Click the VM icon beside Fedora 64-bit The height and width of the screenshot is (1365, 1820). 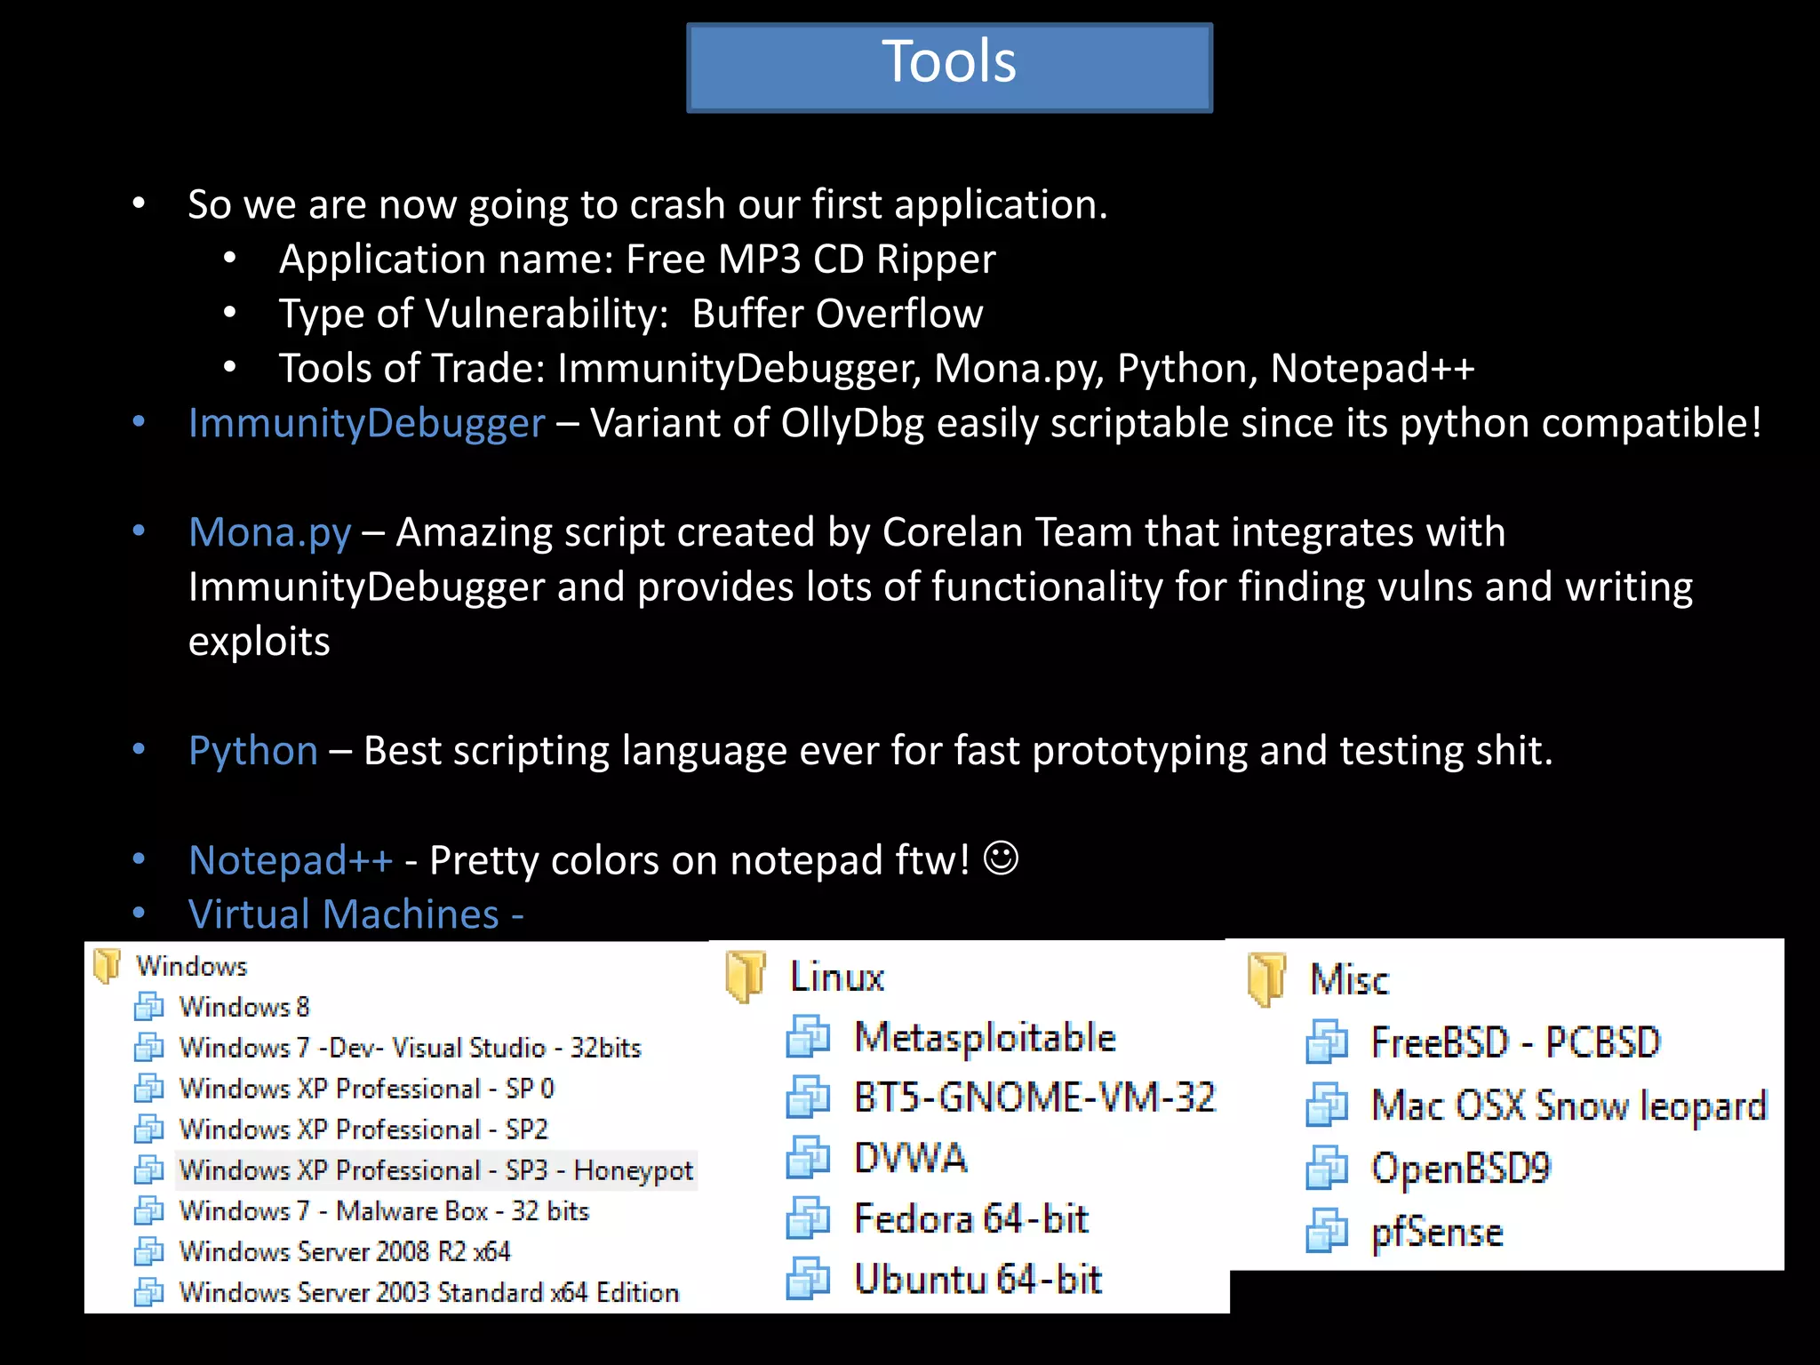(808, 1218)
